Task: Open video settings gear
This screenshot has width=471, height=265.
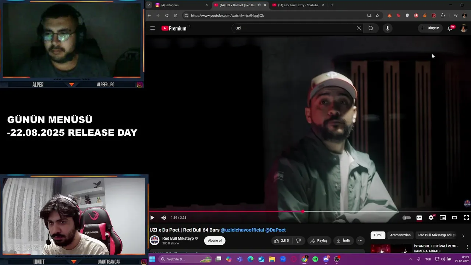Action: click(431, 218)
